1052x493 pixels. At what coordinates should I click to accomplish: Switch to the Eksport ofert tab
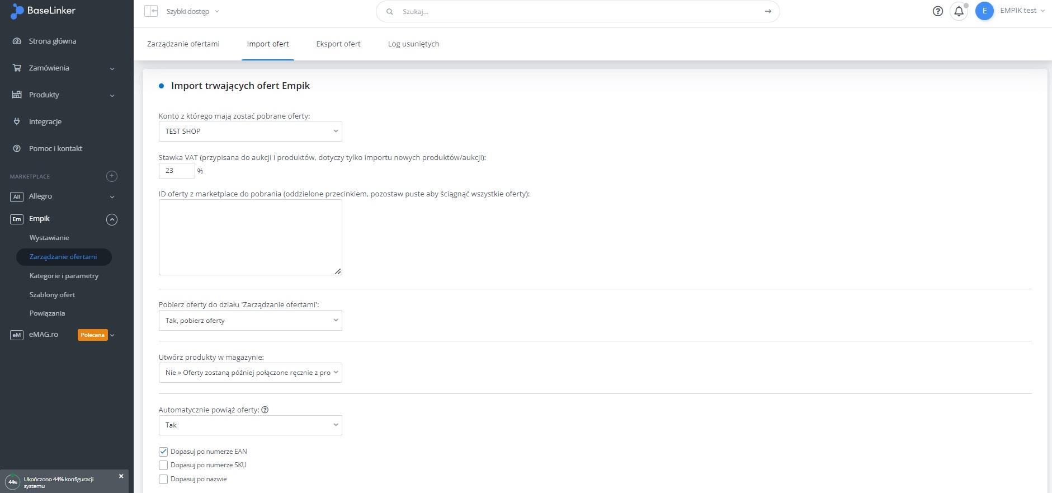(338, 44)
